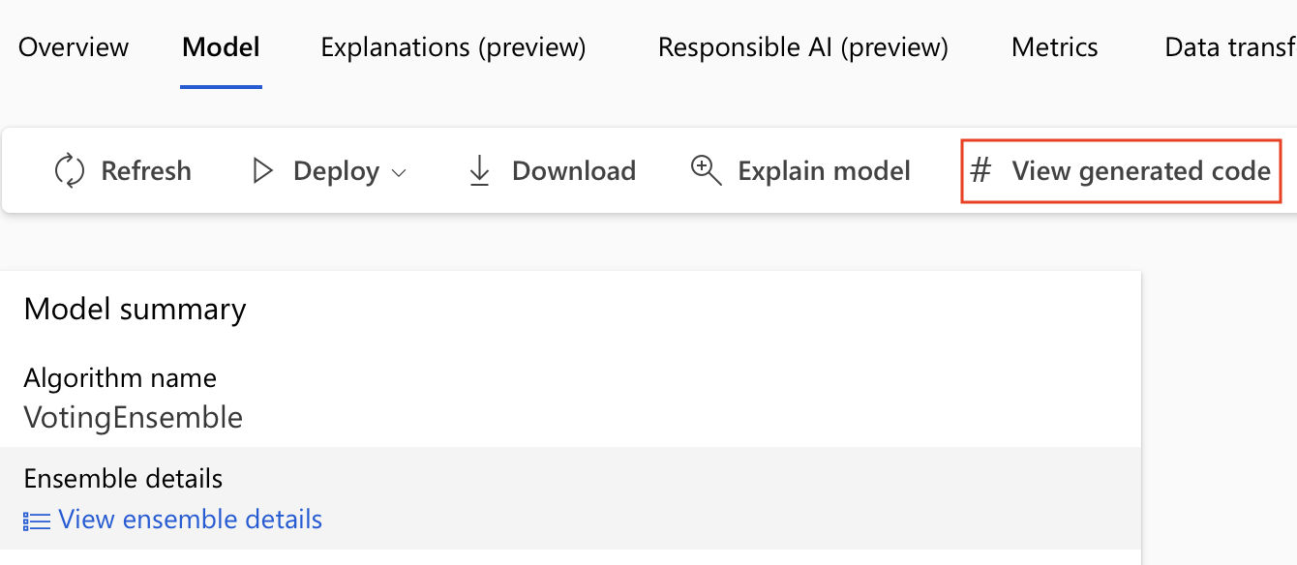
Task: Click Refresh in the command bar
Action: coord(145,170)
